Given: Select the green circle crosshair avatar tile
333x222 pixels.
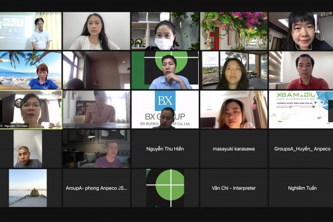Looking at the screenshot, I should click(x=165, y=188).
